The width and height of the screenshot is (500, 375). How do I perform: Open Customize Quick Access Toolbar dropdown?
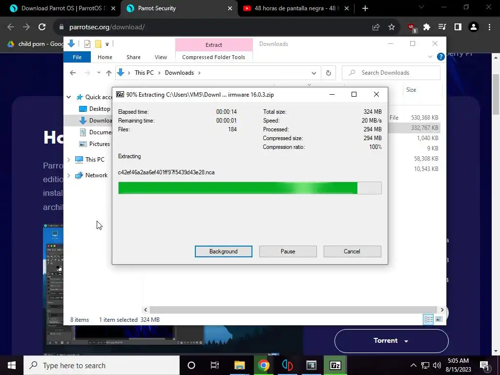coord(107,44)
